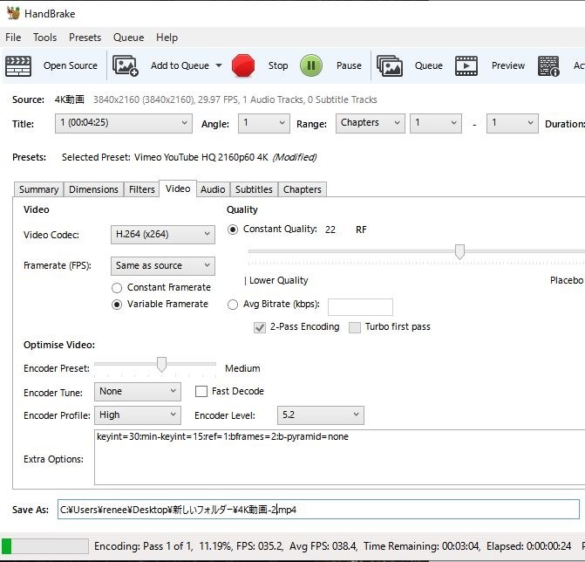The height and width of the screenshot is (562, 585).
Task: Open the Encoder Level 5.2 dropdown
Action: coord(321,415)
